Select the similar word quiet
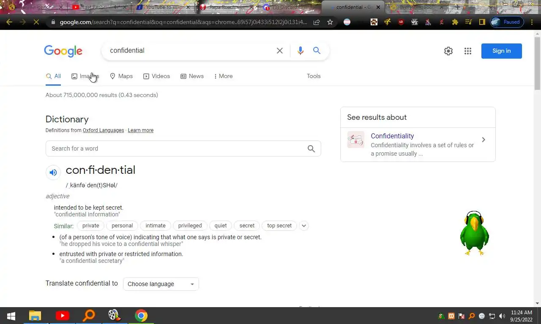Image resolution: width=541 pixels, height=324 pixels. pyautogui.click(x=221, y=226)
